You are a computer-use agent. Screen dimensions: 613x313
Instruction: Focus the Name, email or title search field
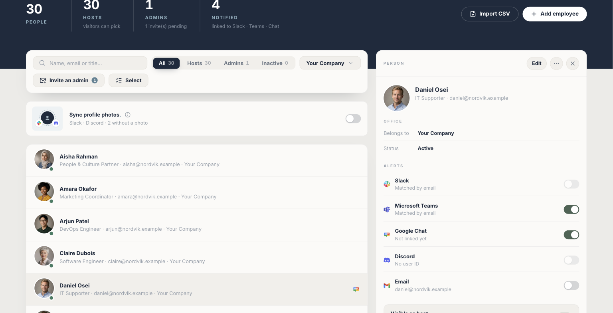point(90,63)
